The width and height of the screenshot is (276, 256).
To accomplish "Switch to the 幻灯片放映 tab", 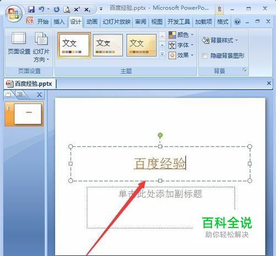I will (116, 21).
